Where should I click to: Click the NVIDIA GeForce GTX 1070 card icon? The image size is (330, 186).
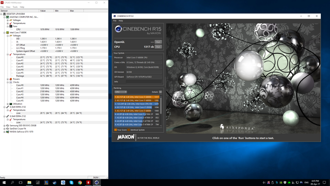coord(8,132)
